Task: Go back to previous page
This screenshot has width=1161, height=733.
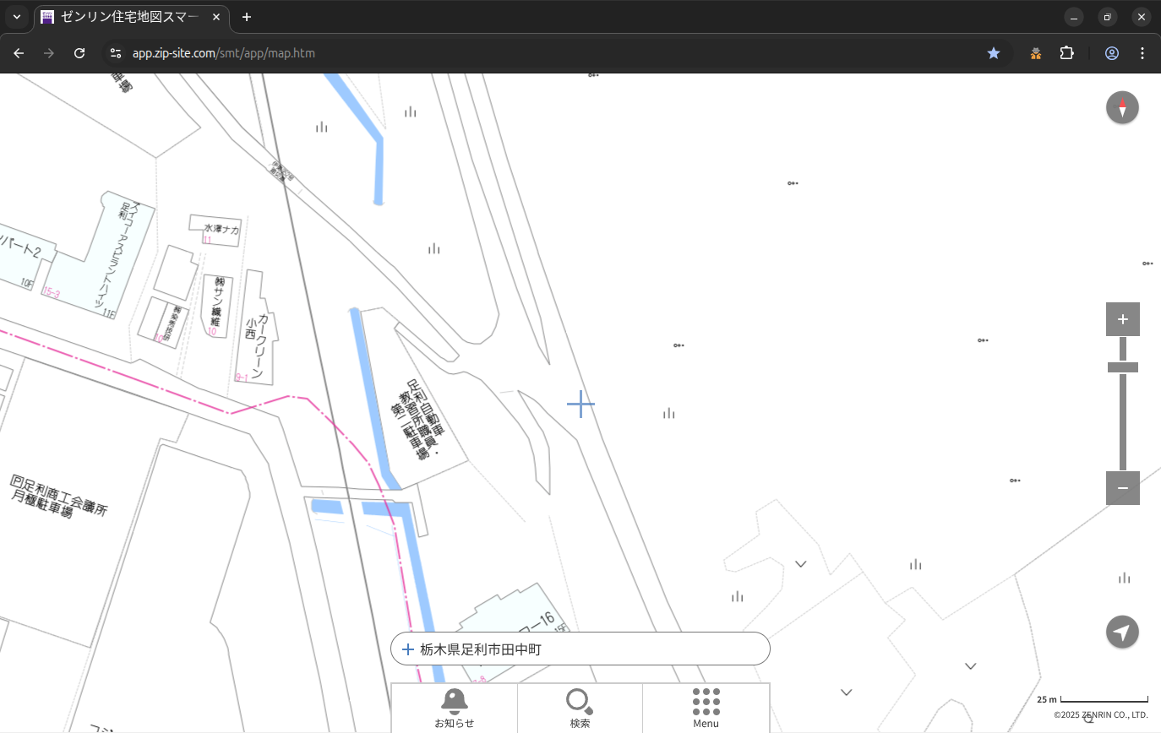Action: [19, 53]
